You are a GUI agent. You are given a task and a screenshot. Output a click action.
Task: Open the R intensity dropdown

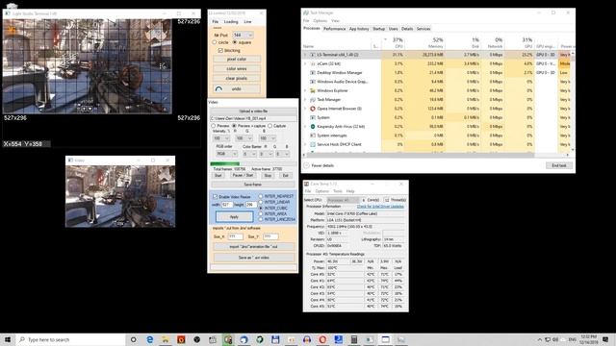[x=220, y=138]
